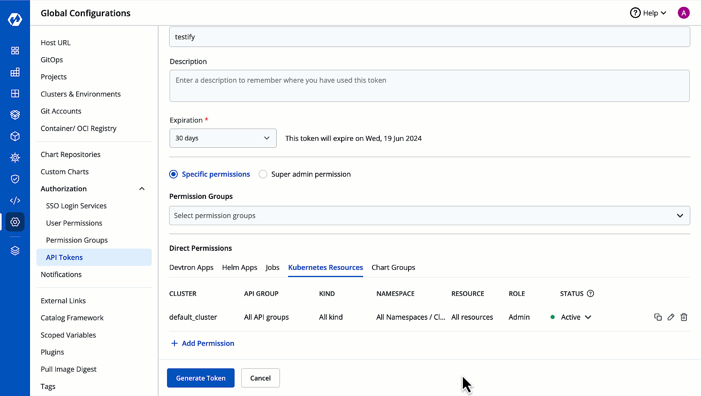Open the security shield icon in sidebar

pyautogui.click(x=15, y=179)
